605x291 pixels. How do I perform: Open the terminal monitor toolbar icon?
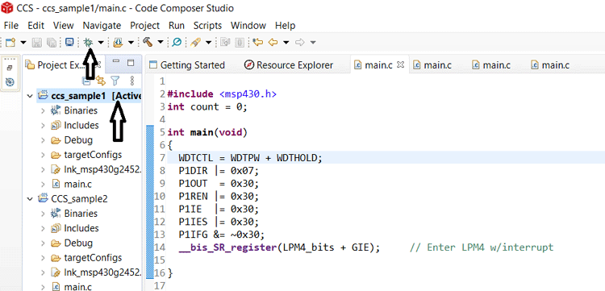69,42
